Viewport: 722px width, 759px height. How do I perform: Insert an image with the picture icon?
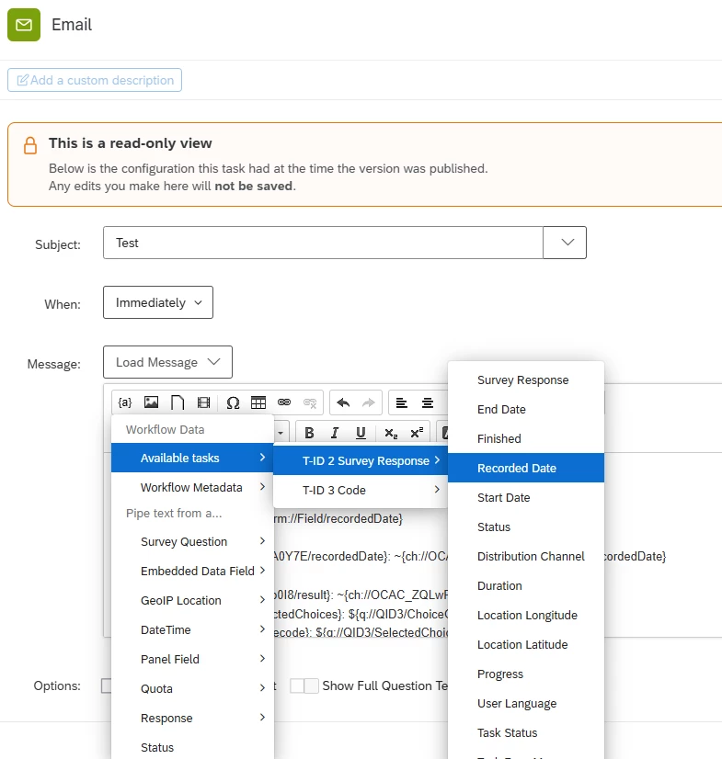[x=151, y=402]
